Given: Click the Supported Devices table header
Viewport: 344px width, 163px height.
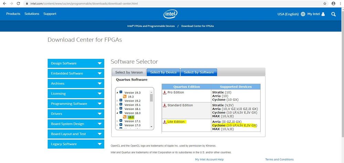Looking at the screenshot, I should pos(236,87).
